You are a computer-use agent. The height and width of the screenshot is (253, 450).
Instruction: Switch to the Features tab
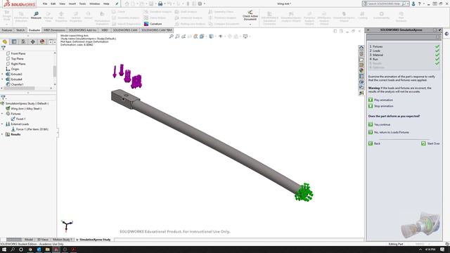[7, 30]
